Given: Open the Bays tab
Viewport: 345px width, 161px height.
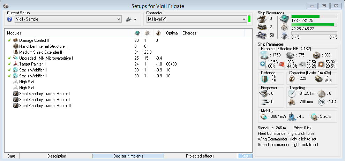Looking at the screenshot, I should point(12,156).
